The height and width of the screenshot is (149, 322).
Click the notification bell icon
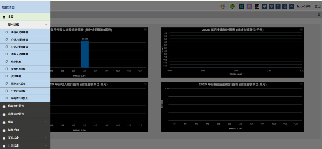pos(278,7)
